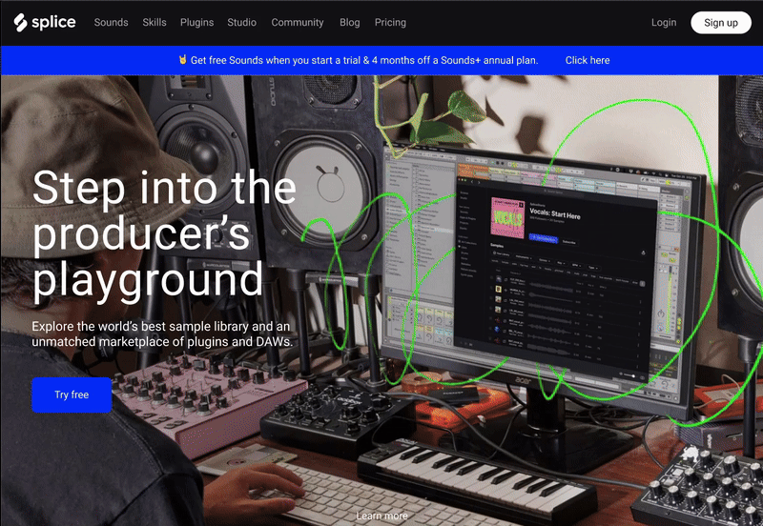The image size is (763, 526).
Task: Click the Login link
Action: pyautogui.click(x=664, y=22)
